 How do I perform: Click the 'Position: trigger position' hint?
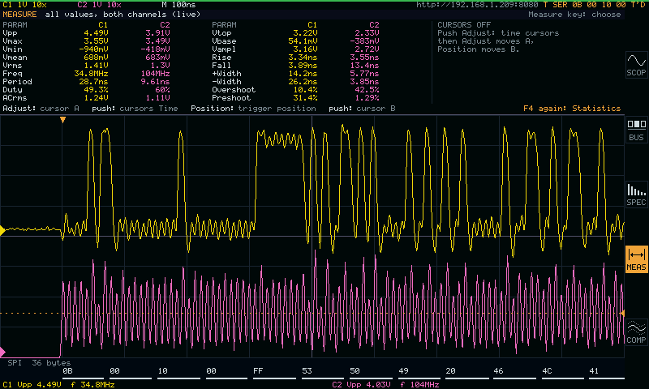(253, 109)
